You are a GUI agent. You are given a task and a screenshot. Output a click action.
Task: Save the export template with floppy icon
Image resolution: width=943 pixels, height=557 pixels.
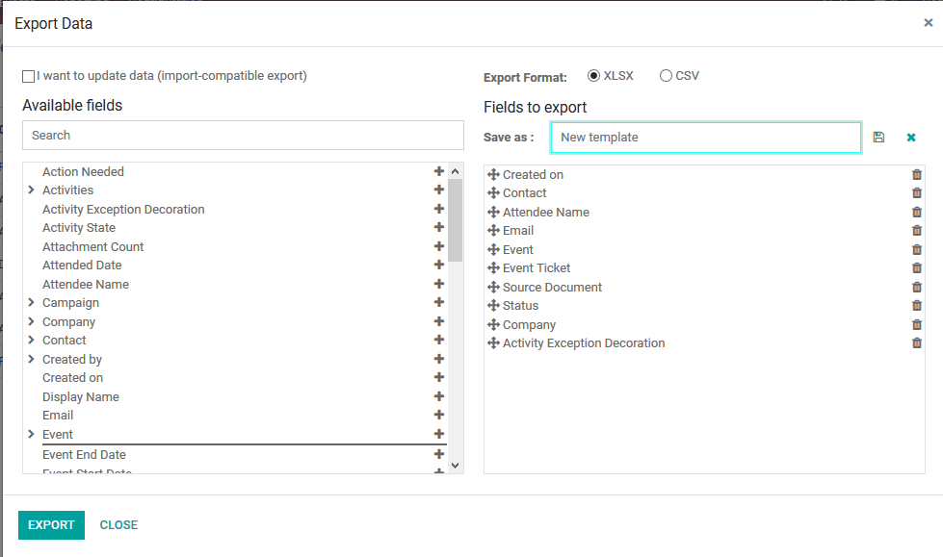tap(878, 137)
